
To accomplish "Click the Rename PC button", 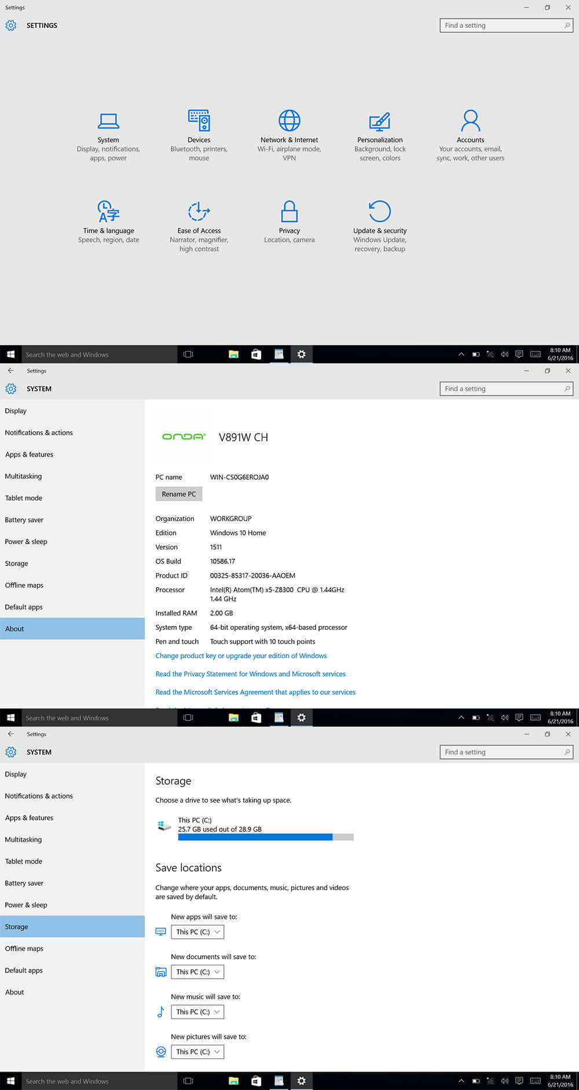I will (179, 494).
